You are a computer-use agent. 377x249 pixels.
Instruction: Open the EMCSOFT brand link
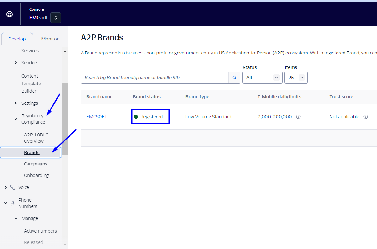pos(96,117)
